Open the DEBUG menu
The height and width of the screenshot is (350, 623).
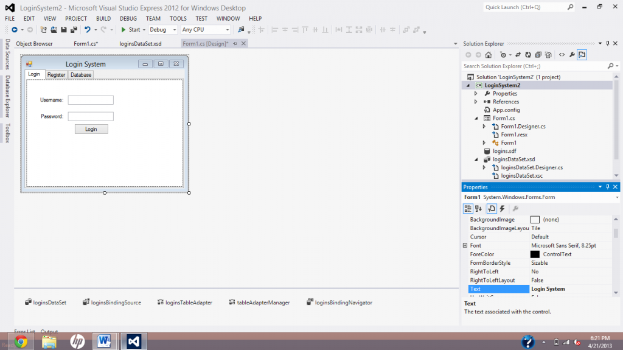[128, 19]
